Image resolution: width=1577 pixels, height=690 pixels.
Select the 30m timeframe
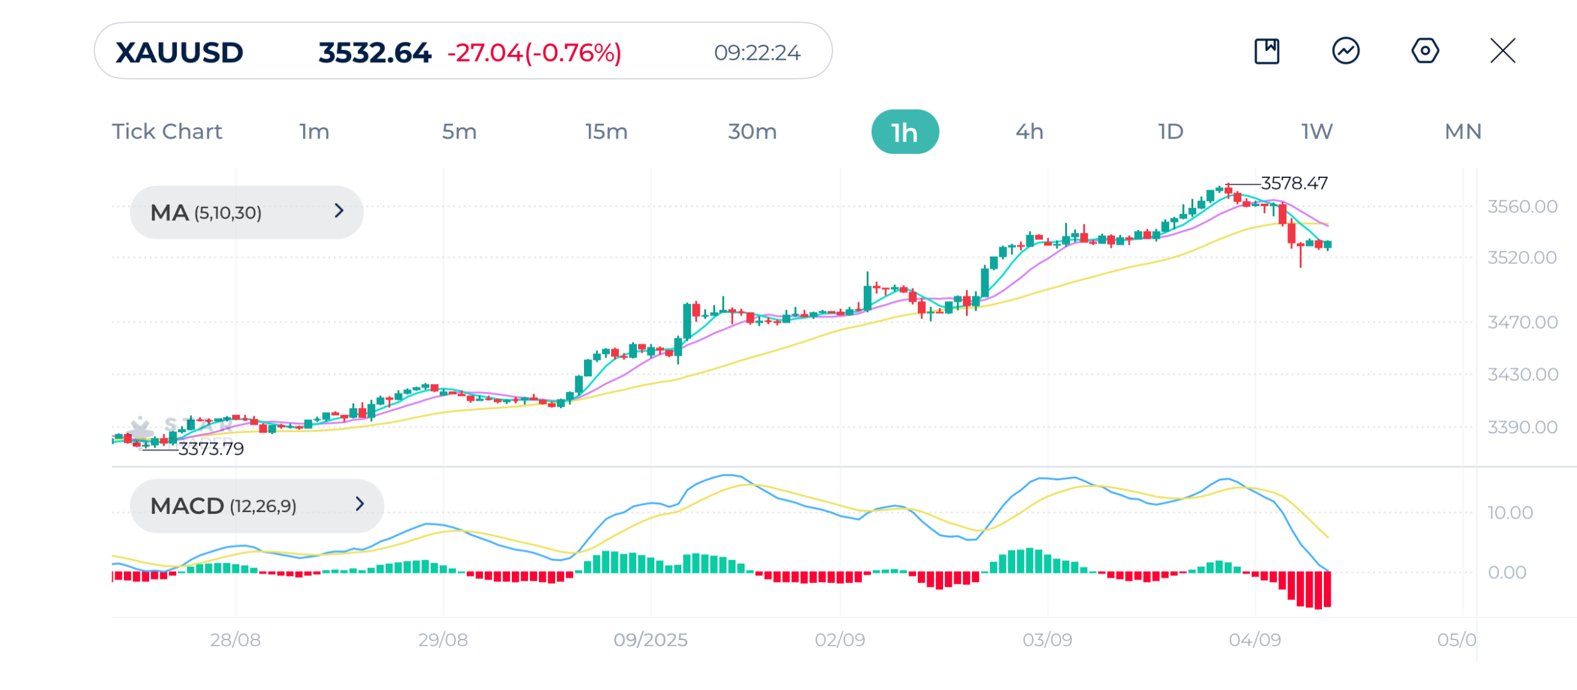click(752, 132)
